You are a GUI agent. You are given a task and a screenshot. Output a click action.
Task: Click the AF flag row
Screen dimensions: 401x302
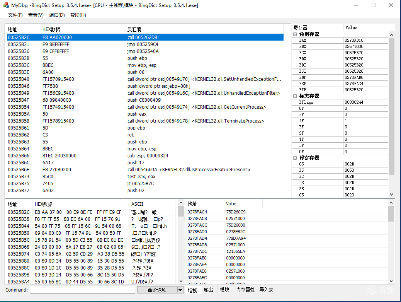tap(340, 121)
